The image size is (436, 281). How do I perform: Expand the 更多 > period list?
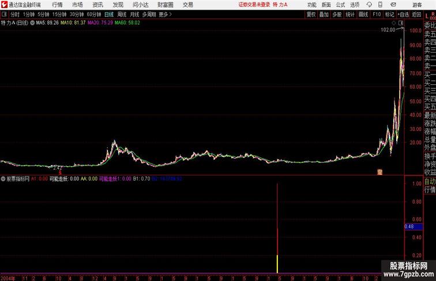[165, 14]
